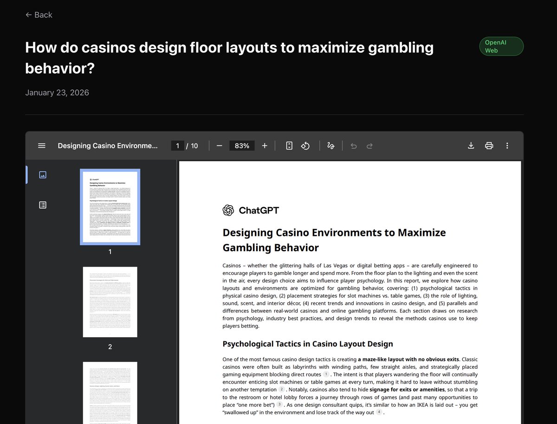This screenshot has width=557, height=424.
Task: Select page 3 thumbnail
Action: click(110, 393)
